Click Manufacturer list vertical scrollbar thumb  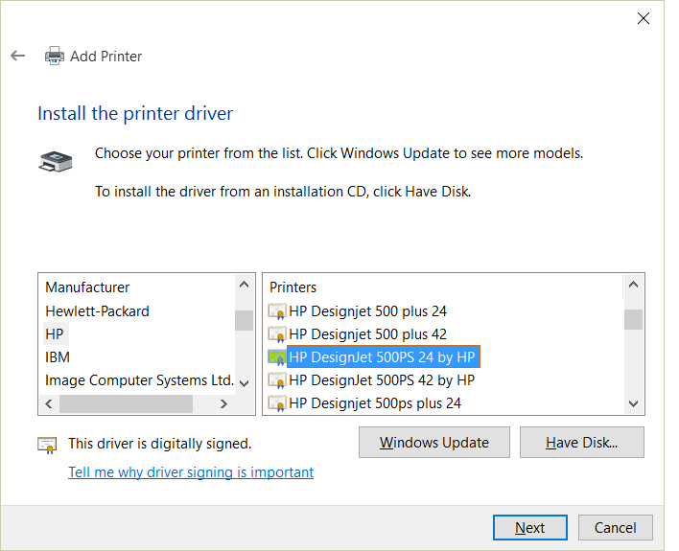(x=245, y=320)
